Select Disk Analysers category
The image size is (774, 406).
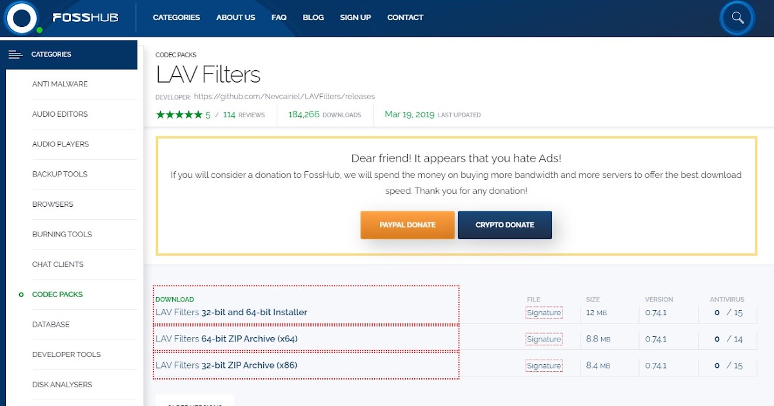pyautogui.click(x=62, y=385)
